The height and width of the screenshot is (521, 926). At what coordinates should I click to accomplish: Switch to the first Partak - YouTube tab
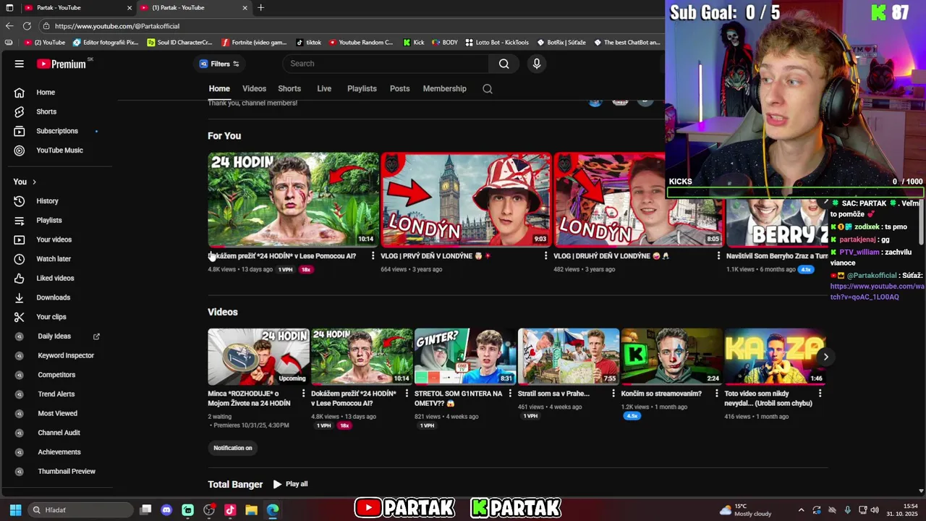(x=77, y=7)
